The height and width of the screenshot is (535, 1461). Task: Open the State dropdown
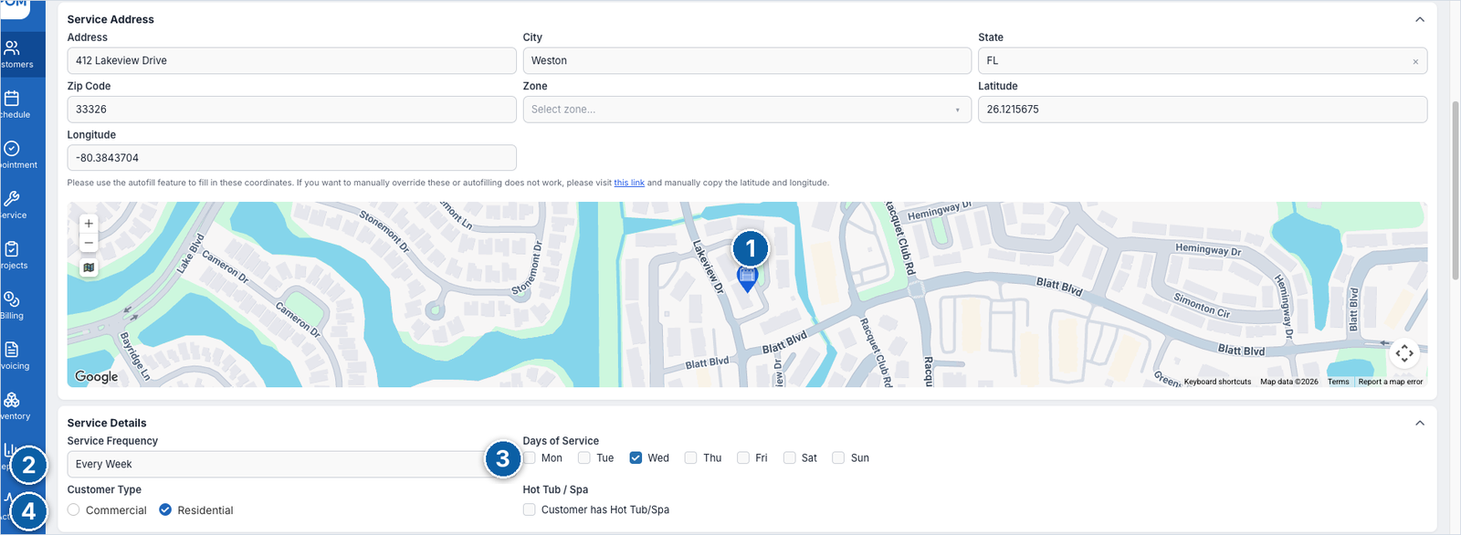tap(1203, 60)
